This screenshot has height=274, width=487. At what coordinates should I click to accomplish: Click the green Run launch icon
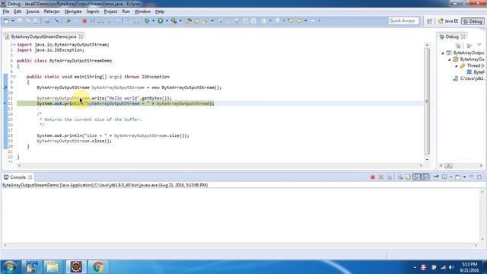click(161, 21)
